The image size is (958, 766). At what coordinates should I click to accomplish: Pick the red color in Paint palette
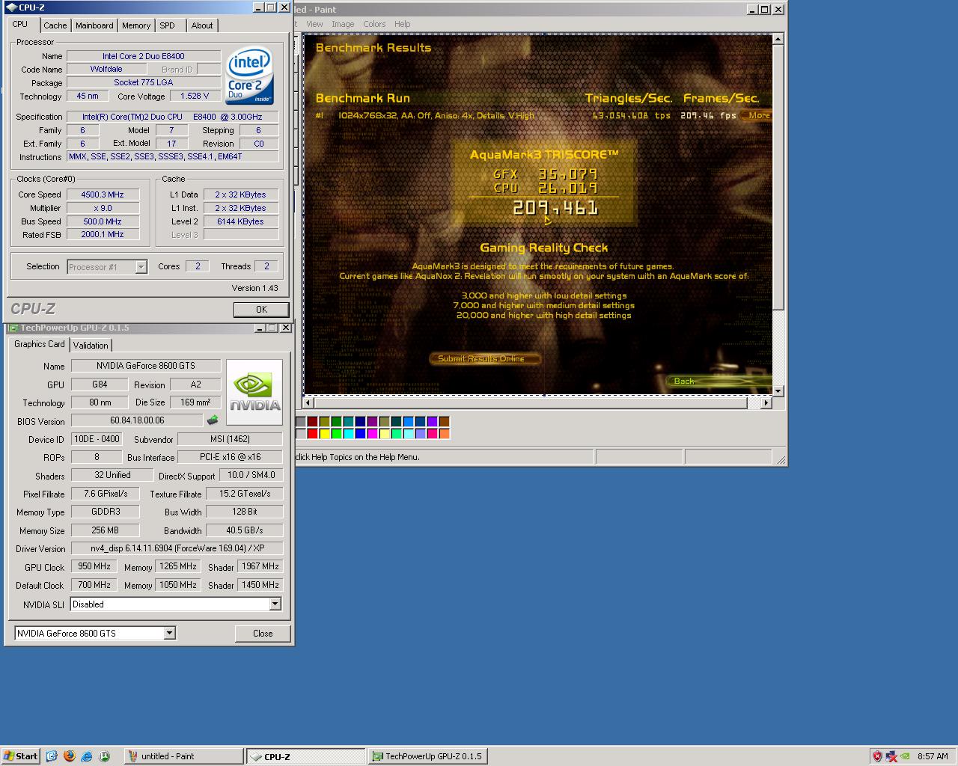coord(313,434)
